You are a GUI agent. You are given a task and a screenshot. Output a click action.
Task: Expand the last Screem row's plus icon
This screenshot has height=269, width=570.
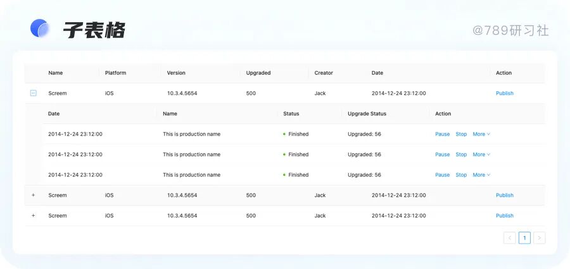point(33,216)
